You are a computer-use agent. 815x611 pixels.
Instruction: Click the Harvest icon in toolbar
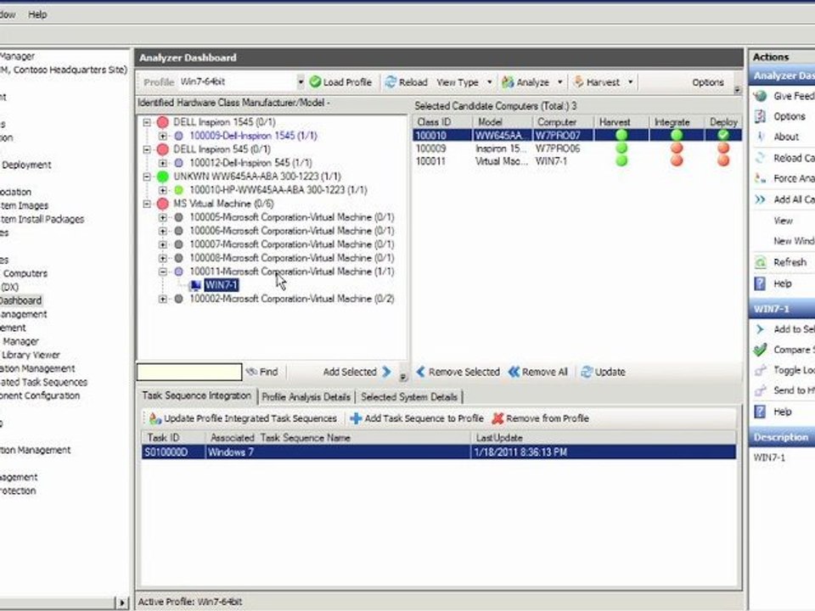(578, 82)
